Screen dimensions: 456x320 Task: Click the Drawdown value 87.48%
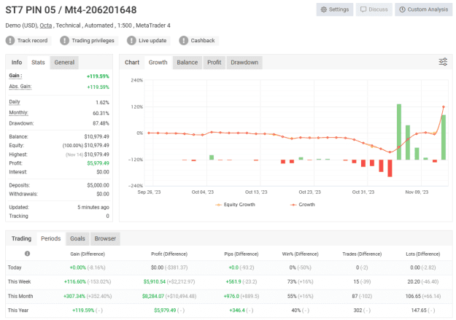coord(101,123)
